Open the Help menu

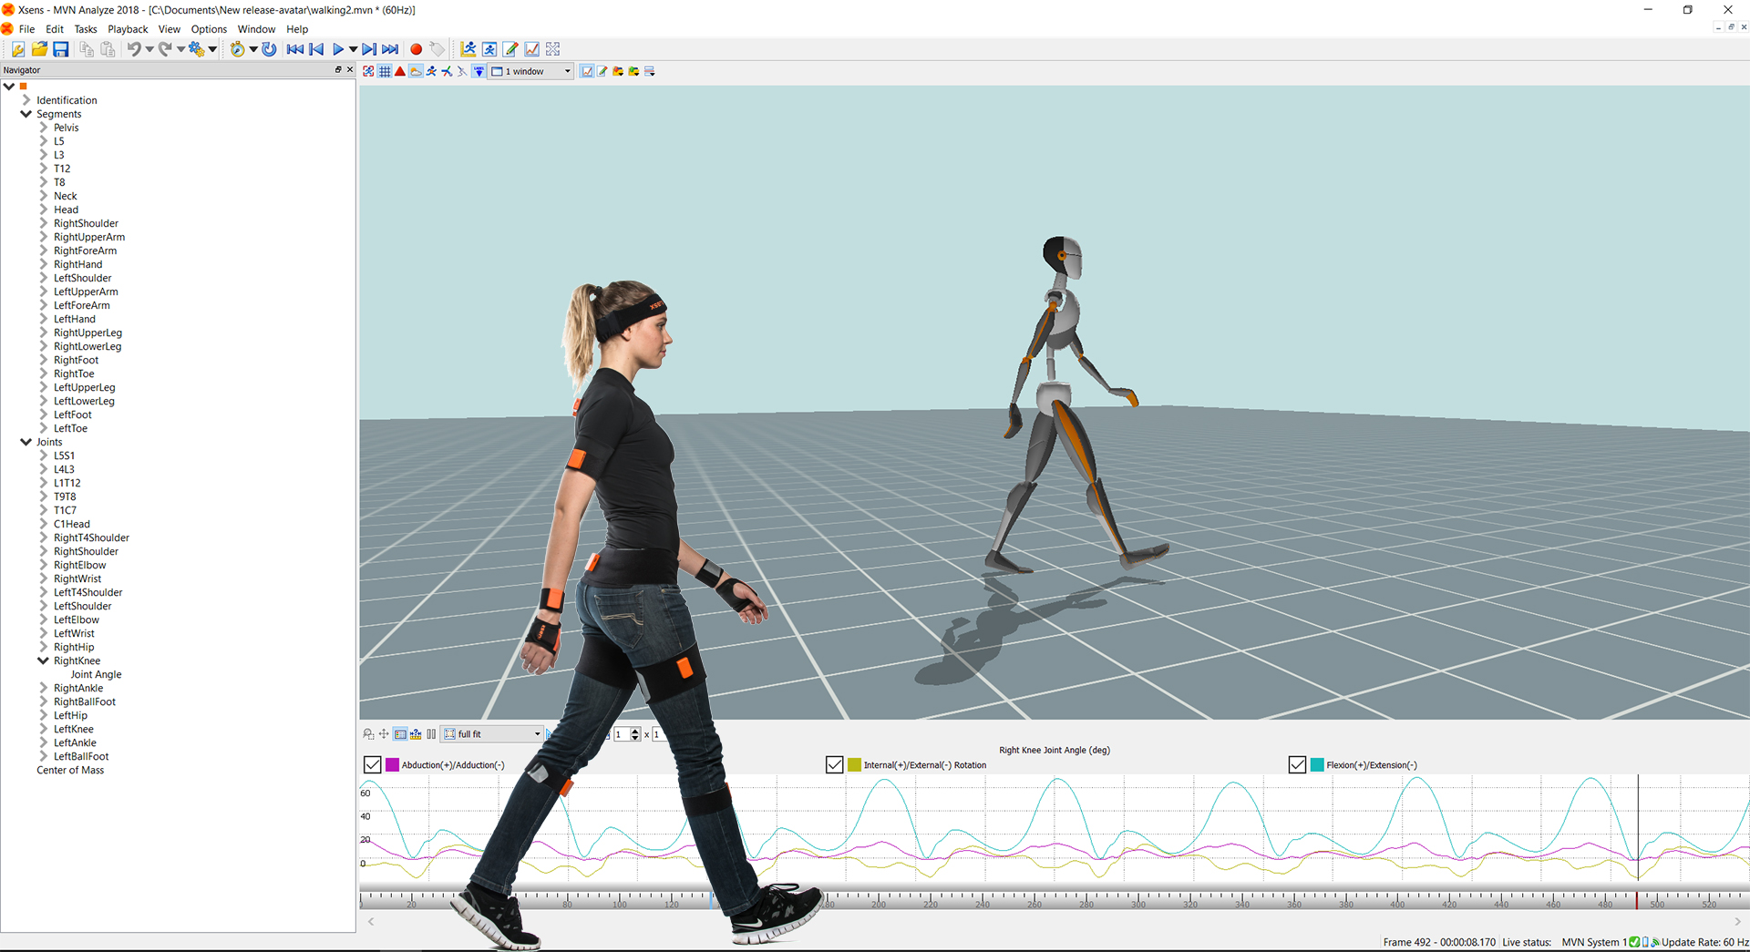click(297, 29)
